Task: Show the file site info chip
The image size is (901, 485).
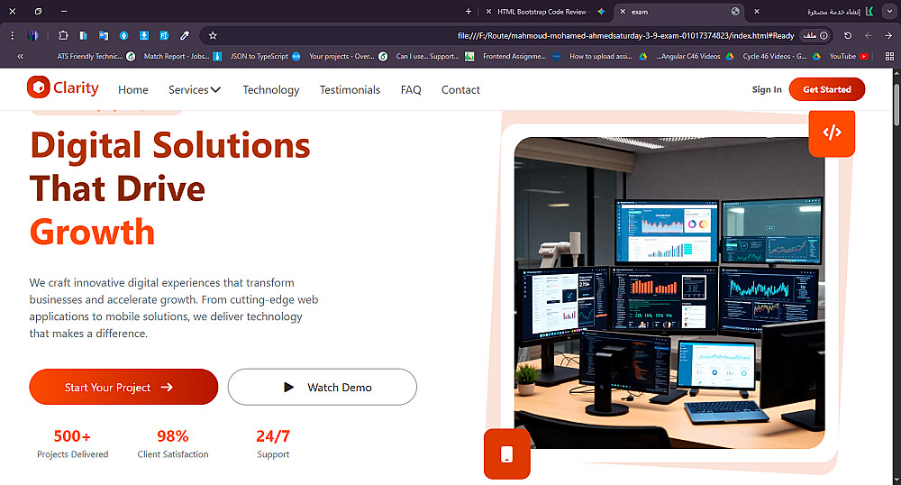Action: 815,36
